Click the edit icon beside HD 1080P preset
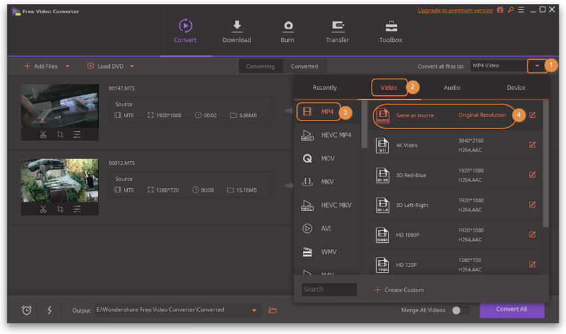 (x=532, y=234)
